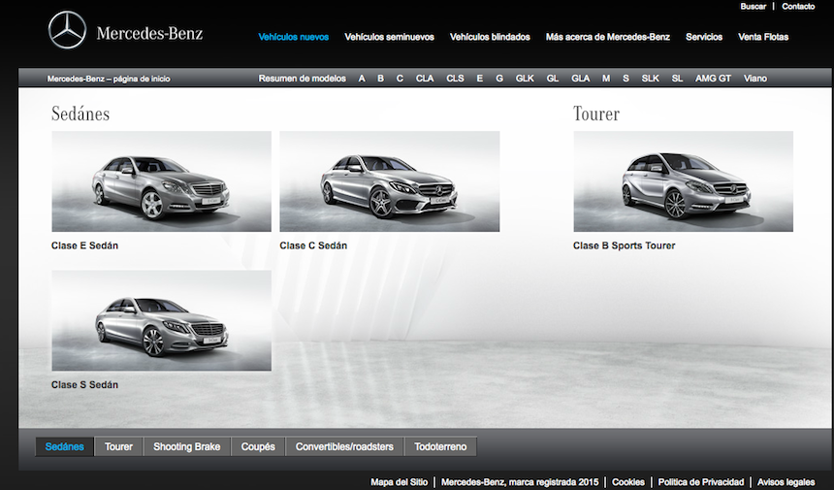The image size is (834, 490).
Task: Select the GLK model
Action: (525, 79)
